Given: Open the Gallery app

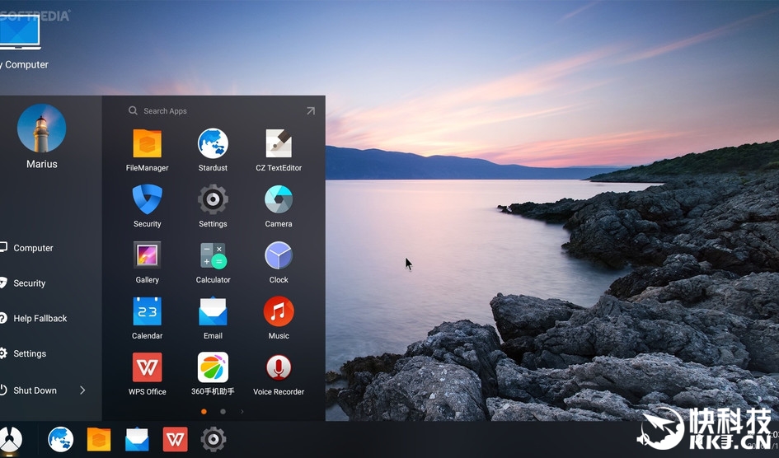Looking at the screenshot, I should tap(147, 256).
